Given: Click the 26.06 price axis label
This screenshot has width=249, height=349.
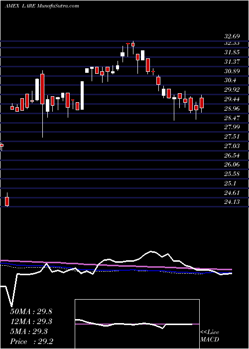Looking at the screenshot, I should [232, 165].
